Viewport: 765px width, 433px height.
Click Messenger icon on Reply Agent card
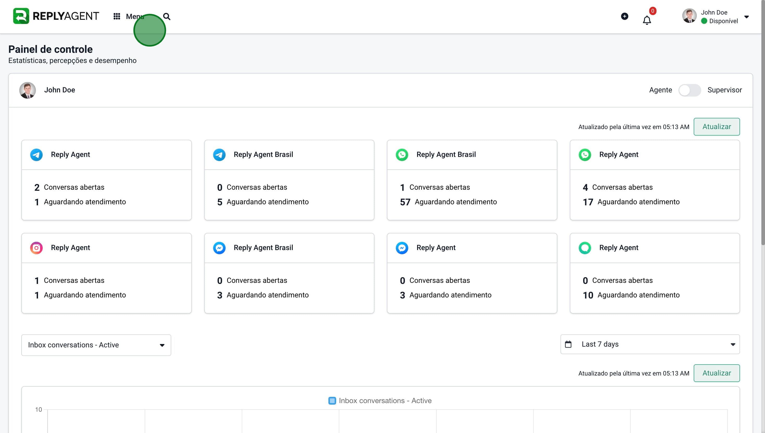tap(402, 248)
